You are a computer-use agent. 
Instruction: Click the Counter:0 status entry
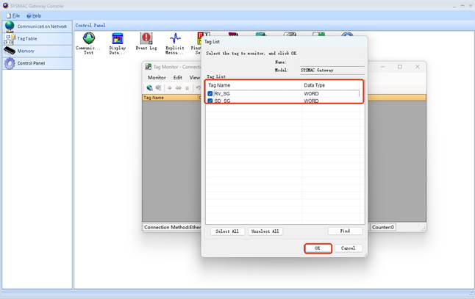pyautogui.click(x=382, y=227)
